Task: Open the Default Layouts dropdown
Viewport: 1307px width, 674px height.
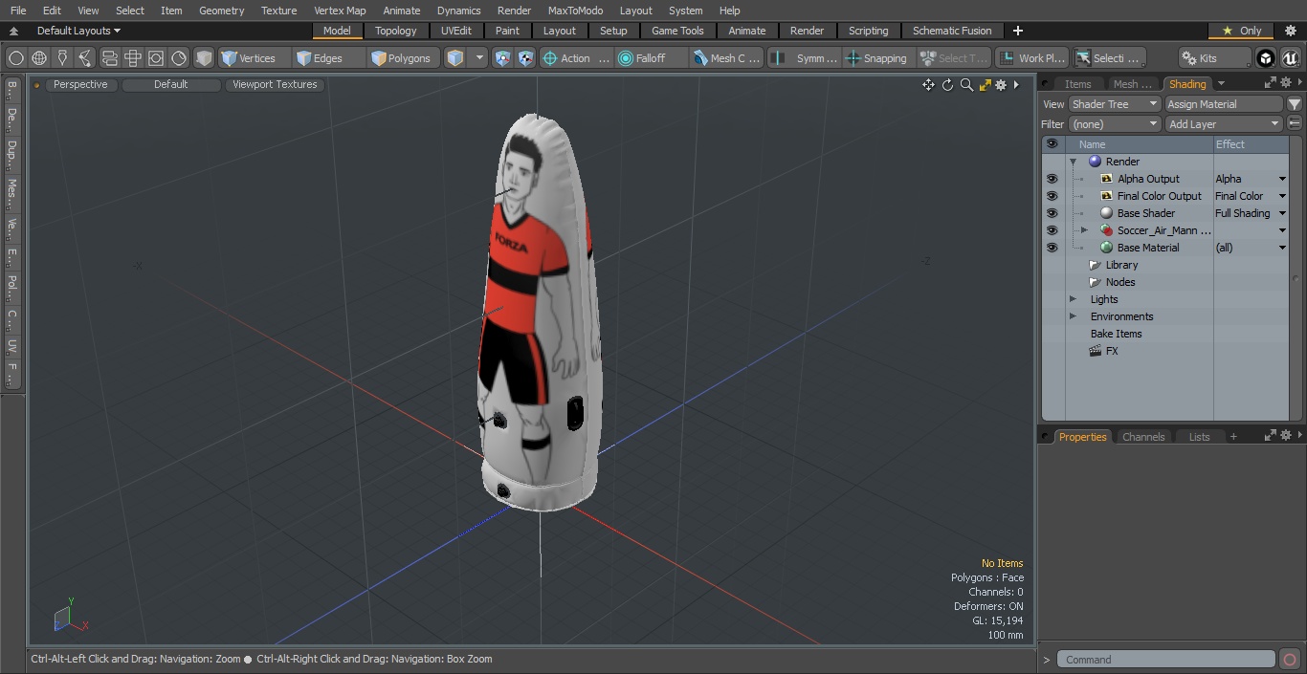Action: pyautogui.click(x=78, y=31)
